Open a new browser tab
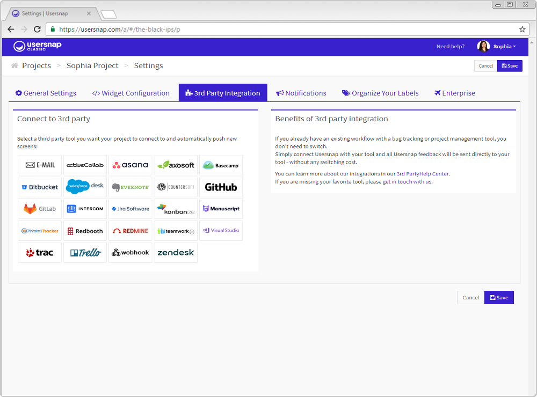The height and width of the screenshot is (397, 537). pyautogui.click(x=108, y=14)
